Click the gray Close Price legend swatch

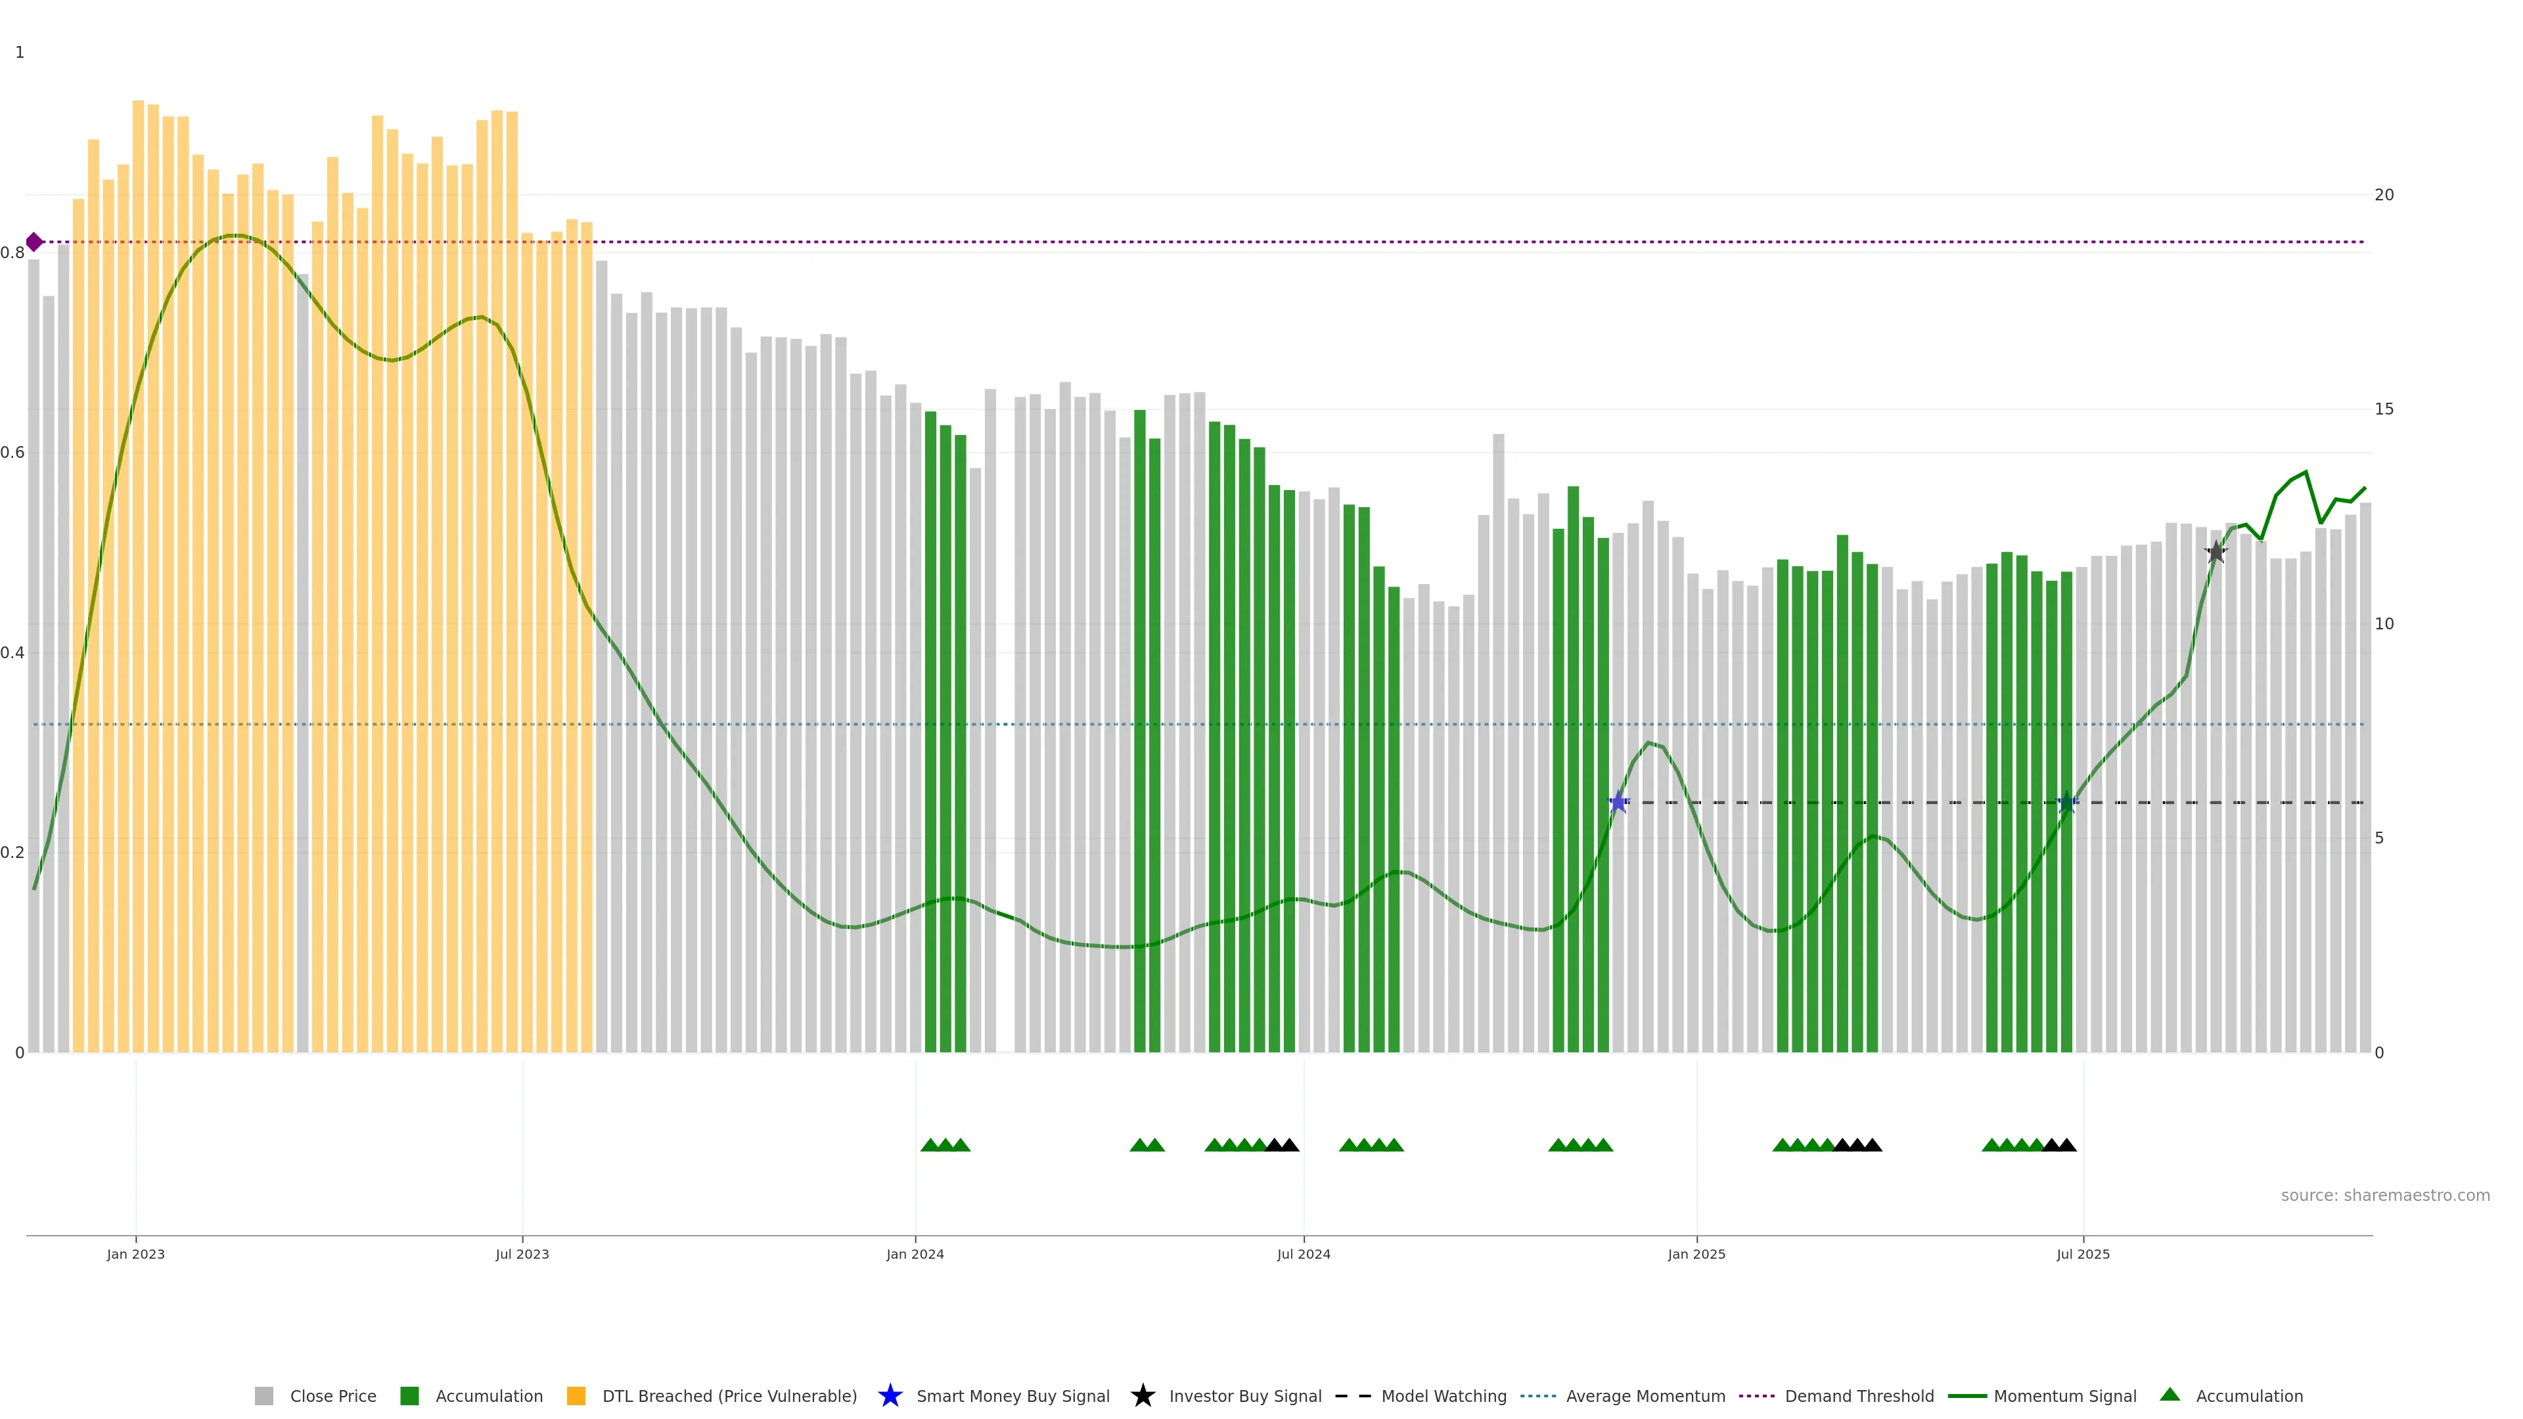tap(263, 1395)
